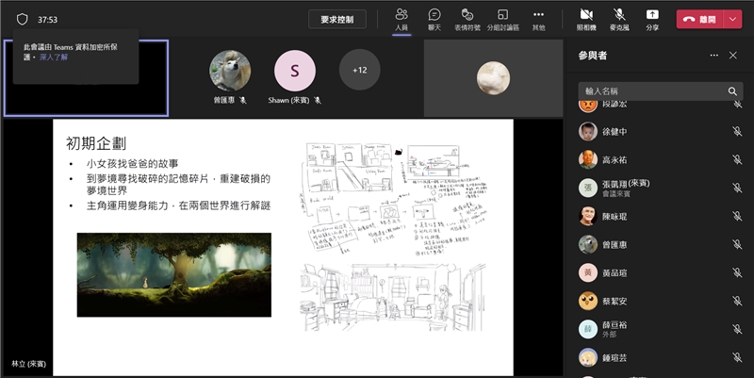Image resolution: width=754 pixels, height=378 pixels.
Task: Show the +12 additional participants
Action: tap(359, 71)
